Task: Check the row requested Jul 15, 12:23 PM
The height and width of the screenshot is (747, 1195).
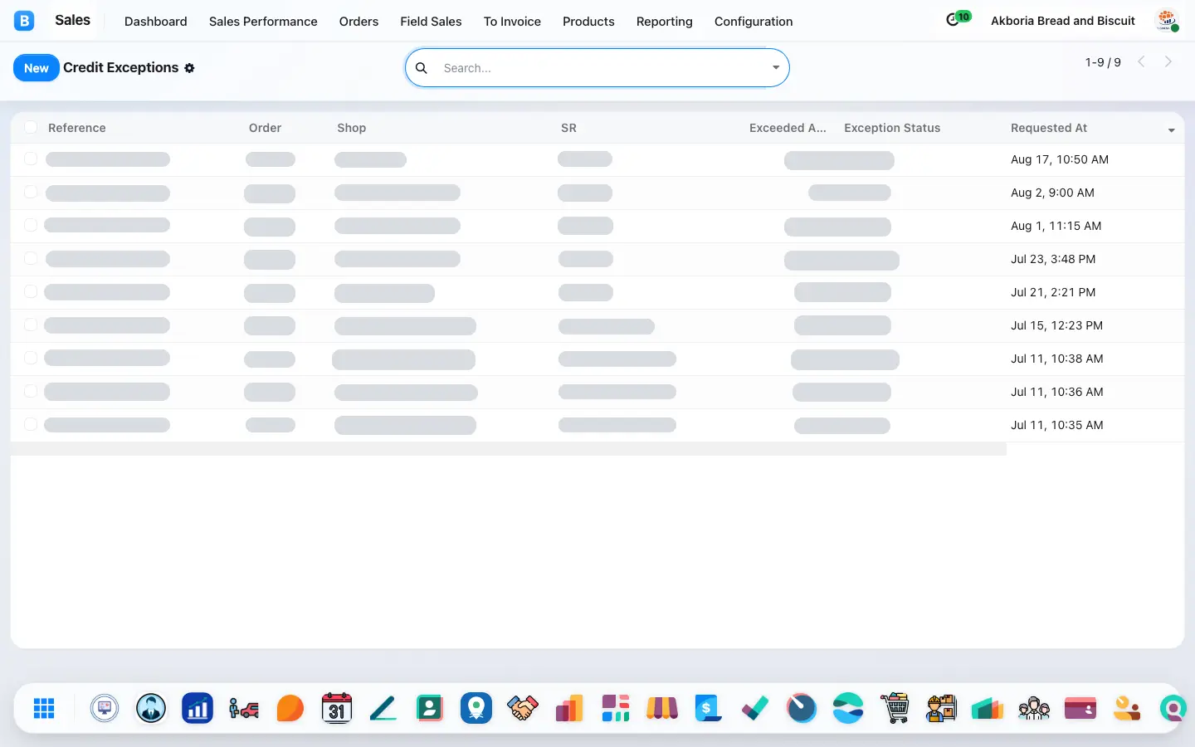Action: click(31, 325)
